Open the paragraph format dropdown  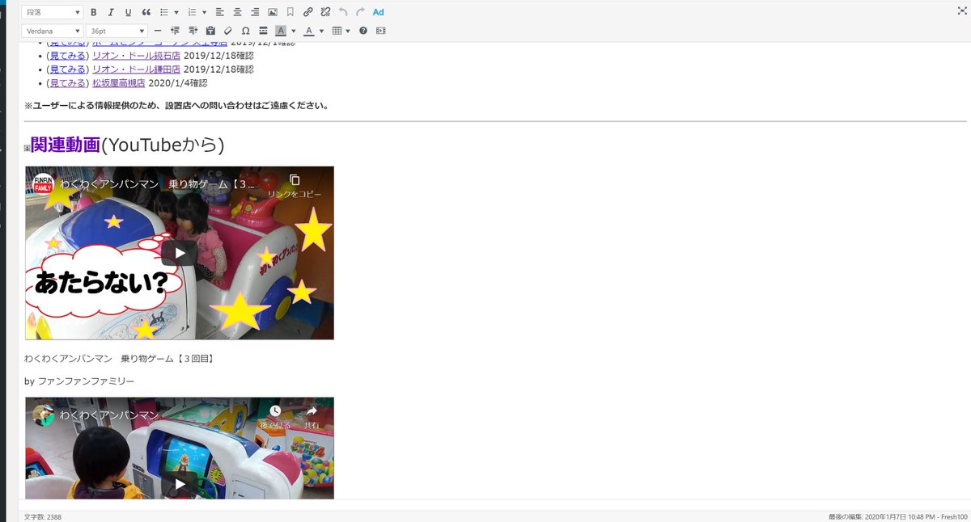[52, 12]
